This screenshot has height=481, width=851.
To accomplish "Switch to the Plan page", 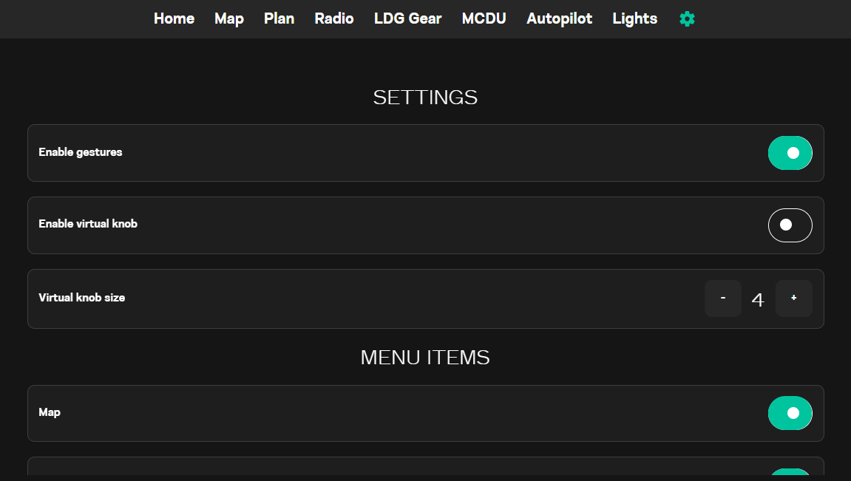I will [x=279, y=18].
